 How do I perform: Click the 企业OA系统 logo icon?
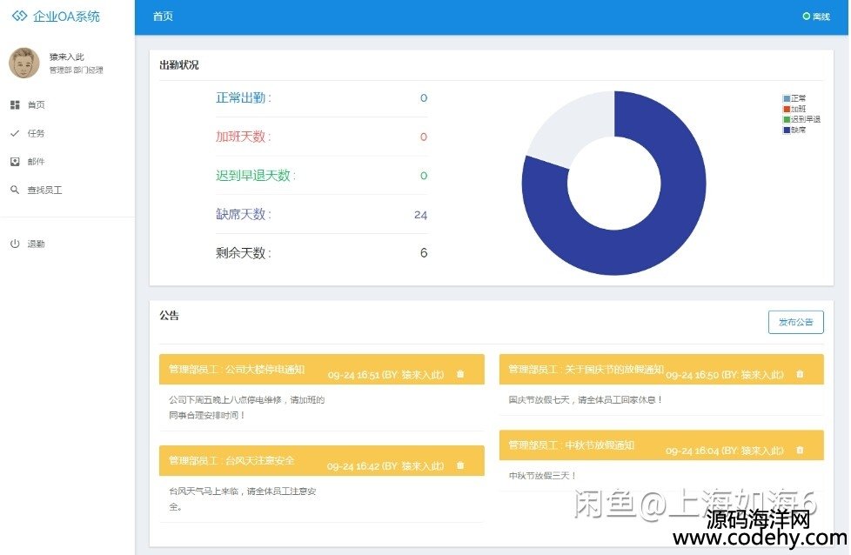coord(19,16)
